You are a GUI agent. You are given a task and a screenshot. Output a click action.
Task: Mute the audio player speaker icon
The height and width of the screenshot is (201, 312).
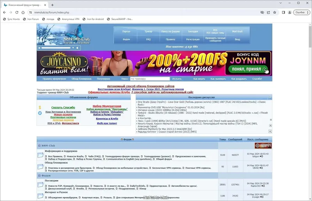pos(77,48)
